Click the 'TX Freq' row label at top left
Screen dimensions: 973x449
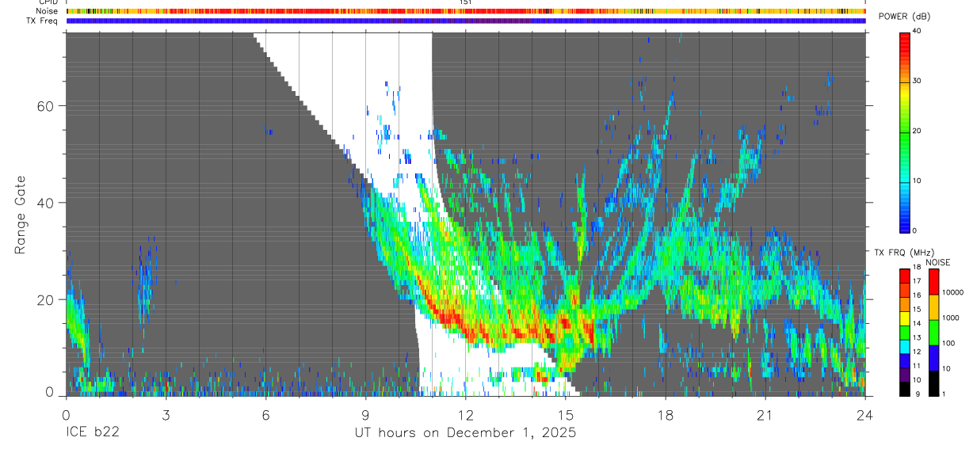pyautogui.click(x=43, y=21)
